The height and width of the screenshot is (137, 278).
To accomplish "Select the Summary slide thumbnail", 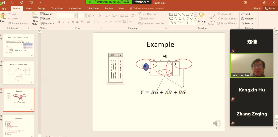I will pyautogui.click(x=19, y=126).
